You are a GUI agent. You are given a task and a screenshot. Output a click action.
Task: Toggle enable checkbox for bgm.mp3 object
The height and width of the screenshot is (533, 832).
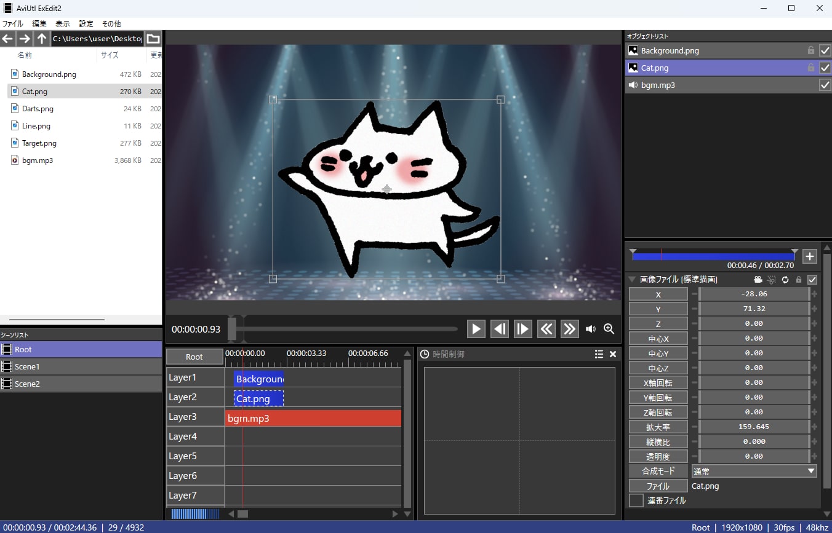(x=825, y=85)
